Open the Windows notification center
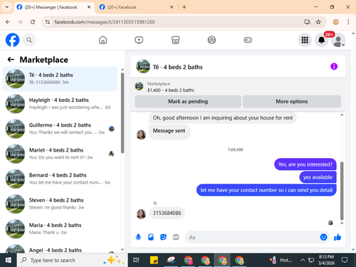Screen dimensions: 356x267 (345, 260)
